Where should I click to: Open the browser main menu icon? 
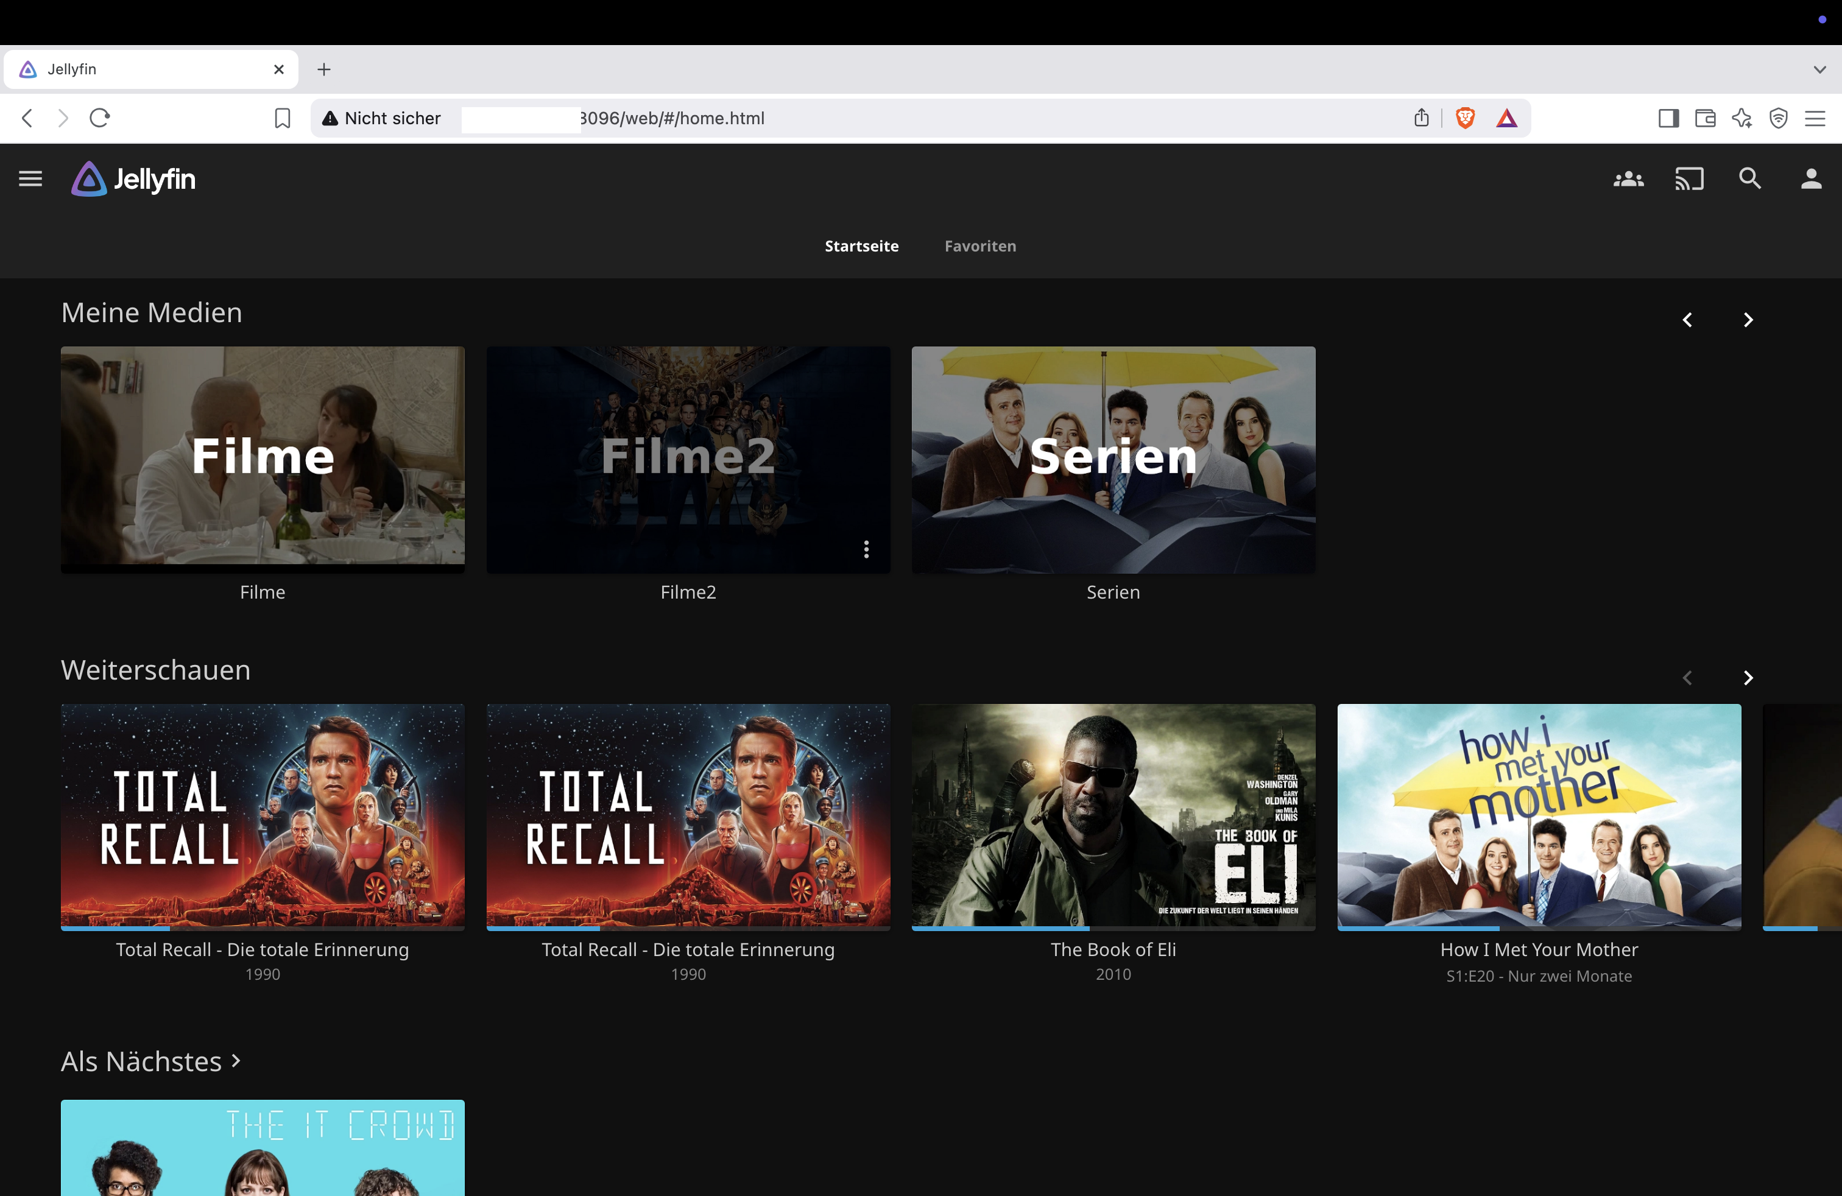click(1815, 118)
